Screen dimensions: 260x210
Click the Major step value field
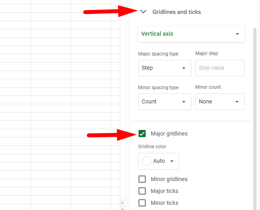pyautogui.click(x=220, y=68)
